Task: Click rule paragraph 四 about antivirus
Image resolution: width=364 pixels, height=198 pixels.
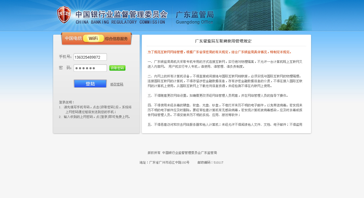Action: pos(225,110)
